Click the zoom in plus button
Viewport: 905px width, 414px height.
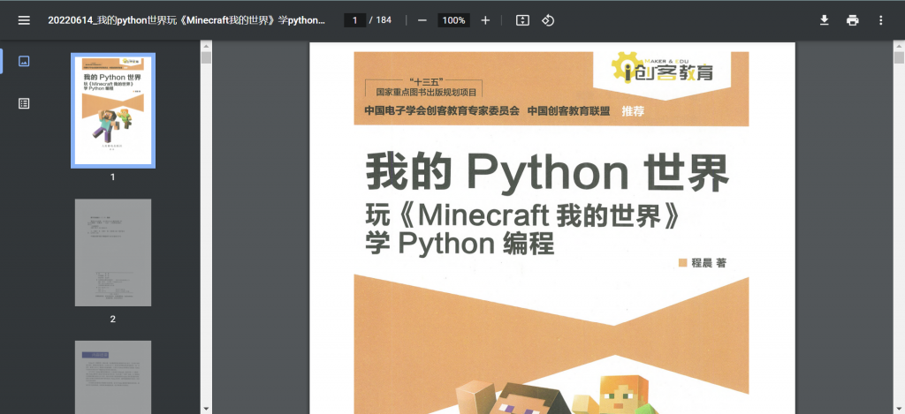pyautogui.click(x=485, y=20)
